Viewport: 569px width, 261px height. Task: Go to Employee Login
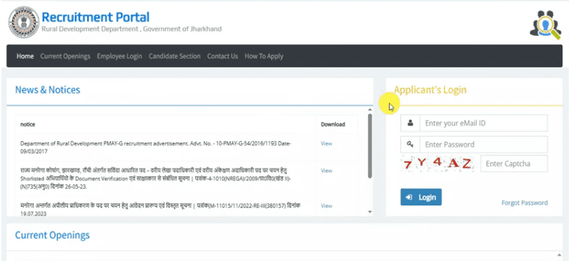tap(119, 56)
